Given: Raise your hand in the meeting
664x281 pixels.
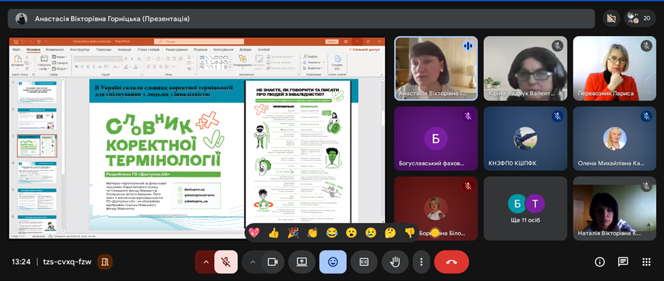Looking at the screenshot, I should [x=395, y=262].
